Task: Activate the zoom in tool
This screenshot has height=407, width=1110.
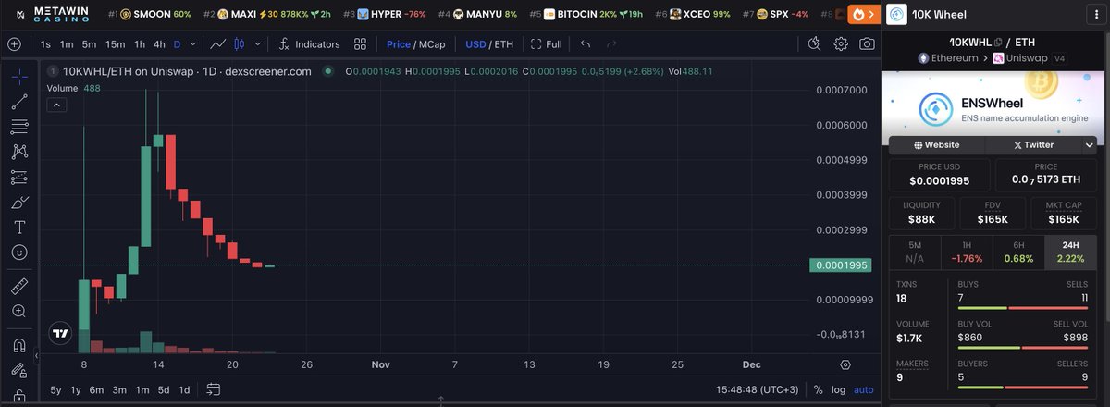Action: pyautogui.click(x=18, y=312)
